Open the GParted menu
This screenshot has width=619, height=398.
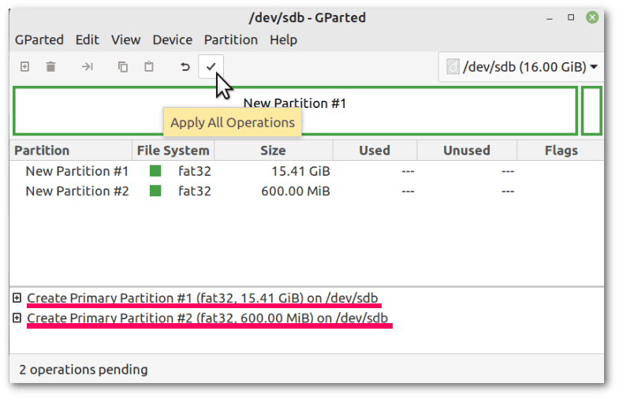click(39, 40)
